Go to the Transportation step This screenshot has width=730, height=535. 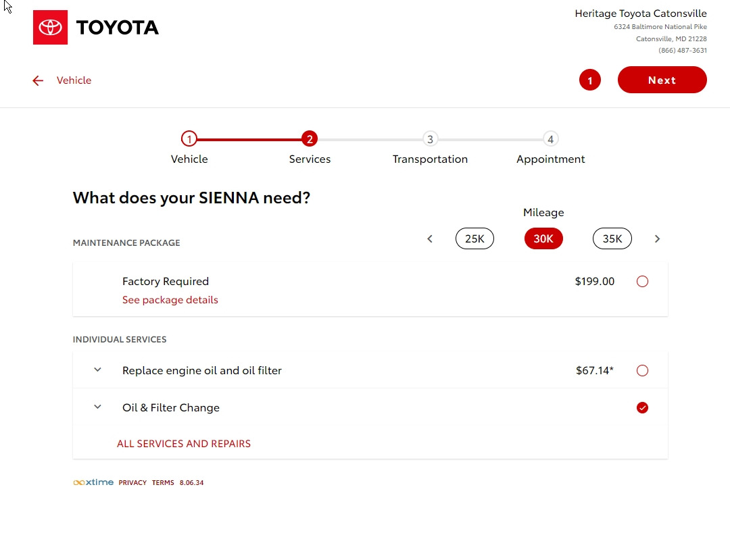[x=430, y=140]
